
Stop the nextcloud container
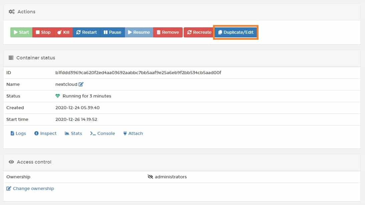tap(43, 32)
